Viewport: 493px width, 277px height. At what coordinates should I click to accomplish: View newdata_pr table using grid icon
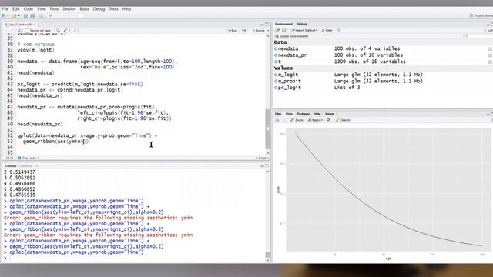pos(490,55)
